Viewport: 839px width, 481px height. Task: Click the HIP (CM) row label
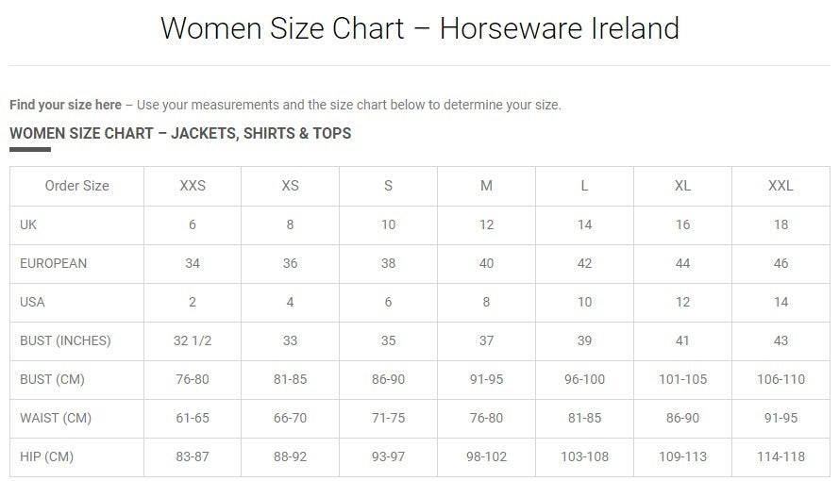click(x=46, y=456)
